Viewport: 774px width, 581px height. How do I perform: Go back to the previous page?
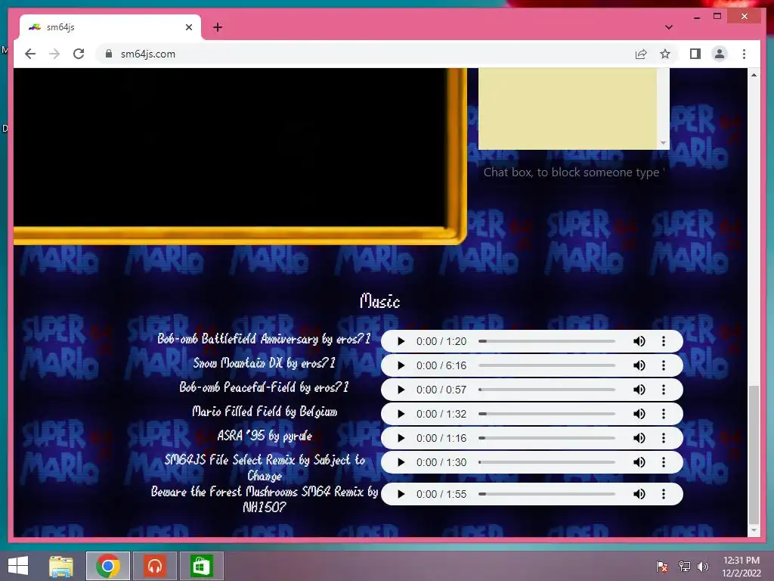pyautogui.click(x=30, y=54)
